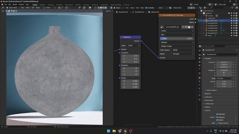Open the Mapping Type Point dropdown
239x134 pixels.
point(134,45)
